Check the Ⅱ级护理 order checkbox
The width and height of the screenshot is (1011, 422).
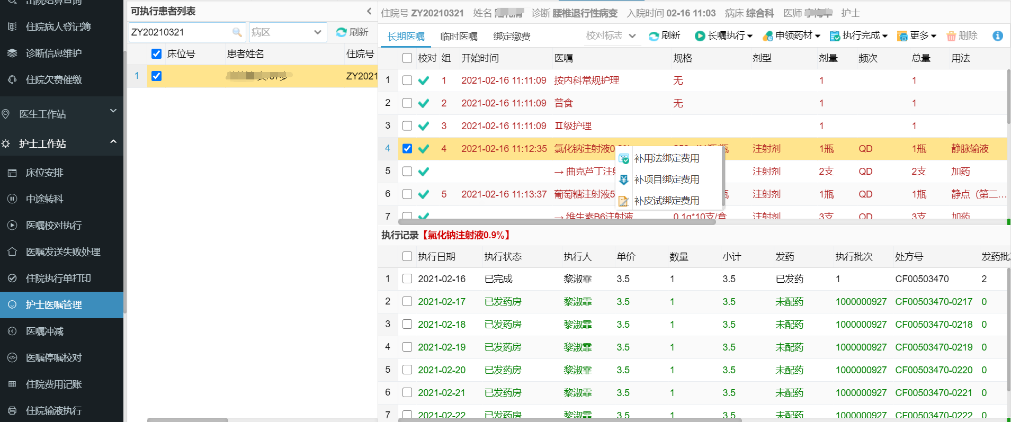tap(407, 126)
